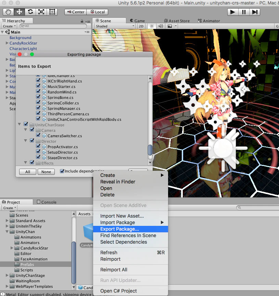Image resolution: width=279 pixels, height=296 pixels.
Task: Choose Reimport All from context menu
Action: (130, 270)
